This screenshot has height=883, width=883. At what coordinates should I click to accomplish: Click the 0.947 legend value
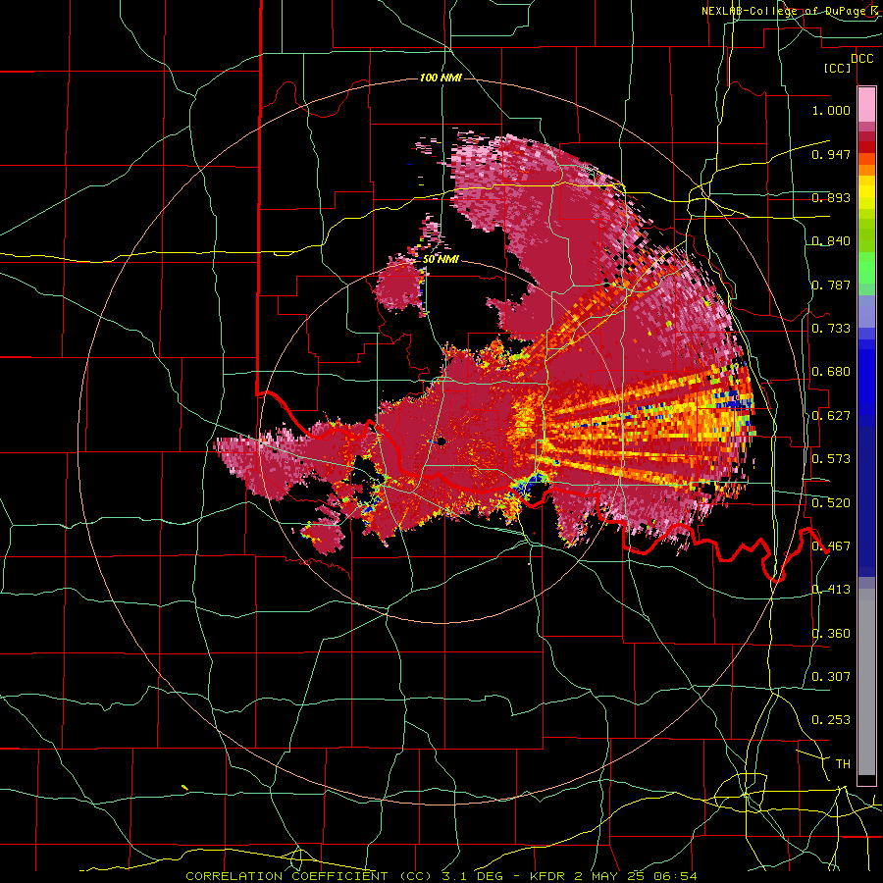point(831,154)
